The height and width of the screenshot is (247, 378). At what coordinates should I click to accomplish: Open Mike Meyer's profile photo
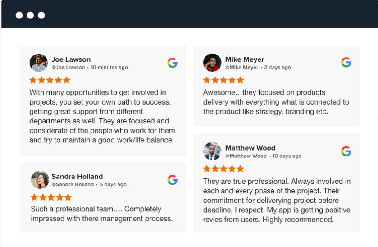(x=212, y=63)
